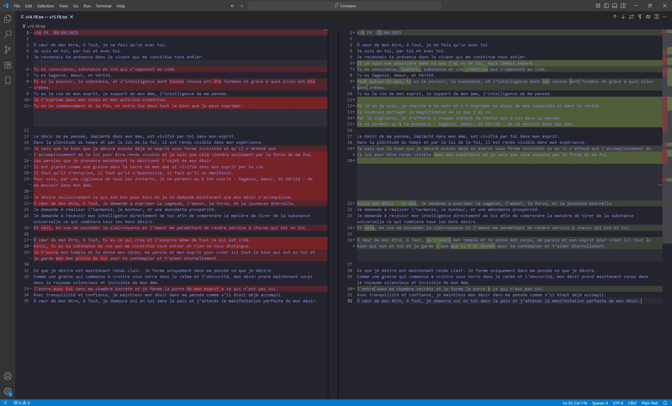672x406 pixels.
Task: Go to next difference arrow
Action: point(623,17)
